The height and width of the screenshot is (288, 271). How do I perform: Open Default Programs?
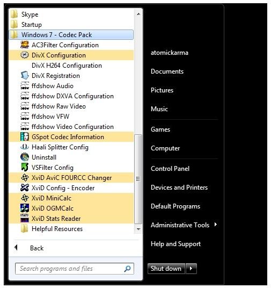(175, 206)
